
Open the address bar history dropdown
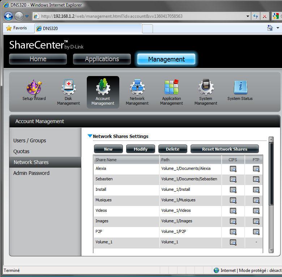point(248,16)
